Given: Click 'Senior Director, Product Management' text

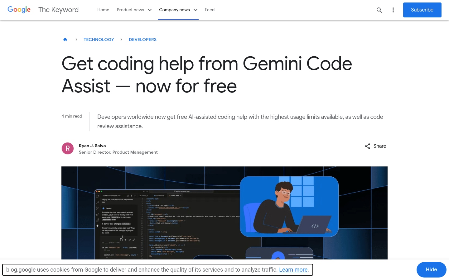Looking at the screenshot, I should click(x=118, y=152).
